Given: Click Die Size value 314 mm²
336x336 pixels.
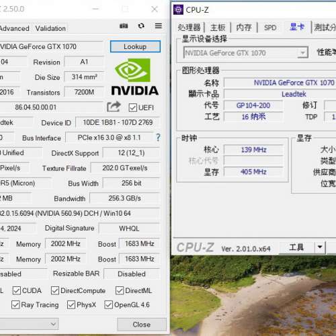Looking at the screenshot, I should 84,77.
